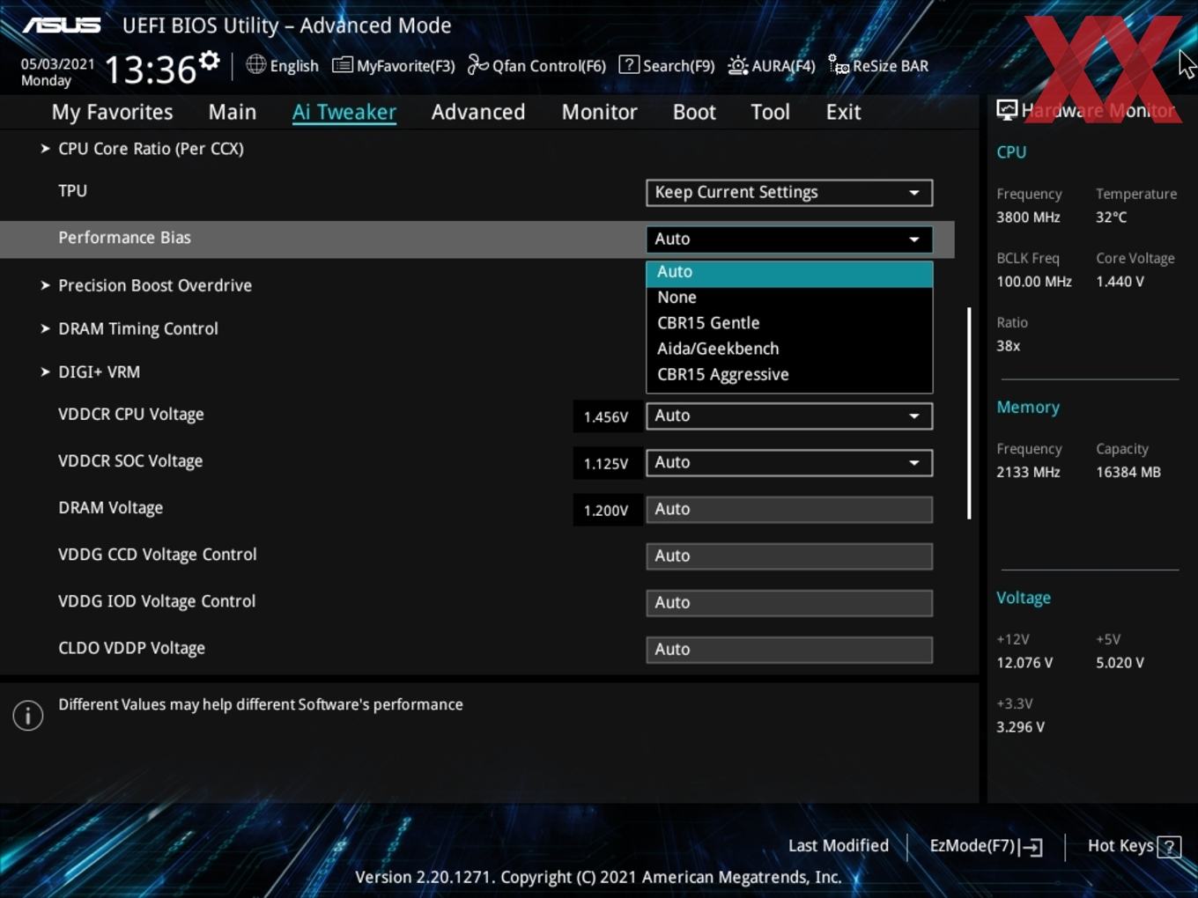Collapse the Performance Bias dropdown
The width and height of the screenshot is (1198, 898).
coord(789,239)
